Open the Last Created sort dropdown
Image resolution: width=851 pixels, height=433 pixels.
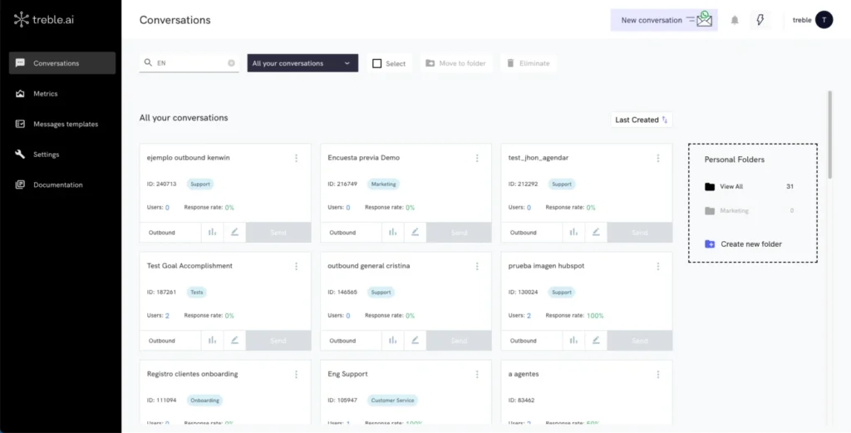point(641,120)
